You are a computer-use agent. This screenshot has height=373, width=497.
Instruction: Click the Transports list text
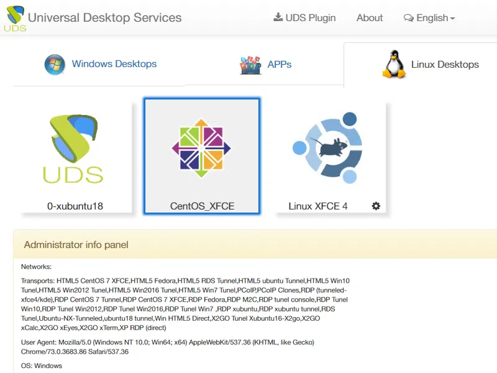(x=185, y=304)
